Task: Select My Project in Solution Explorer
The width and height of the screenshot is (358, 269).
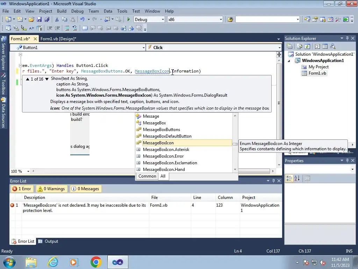Action: (x=315, y=67)
